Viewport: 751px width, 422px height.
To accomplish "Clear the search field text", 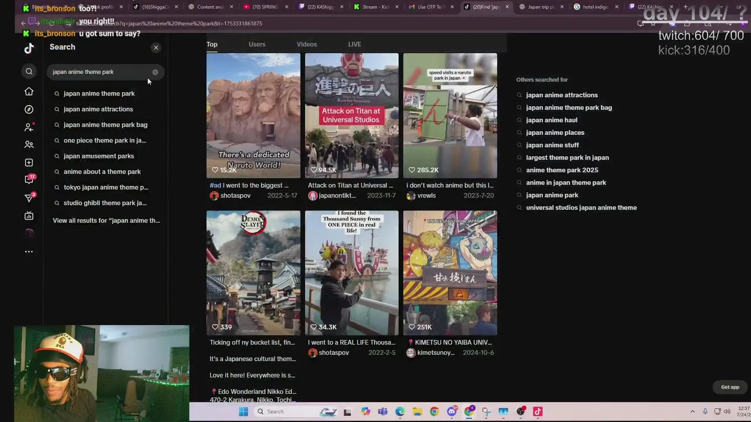I will point(155,72).
